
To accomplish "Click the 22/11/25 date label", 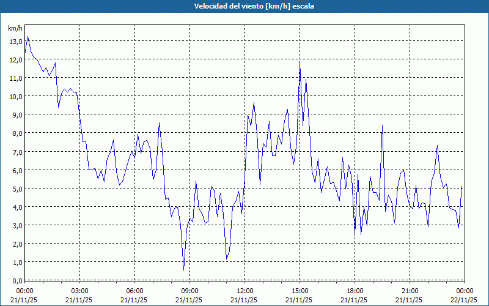I will [x=465, y=300].
